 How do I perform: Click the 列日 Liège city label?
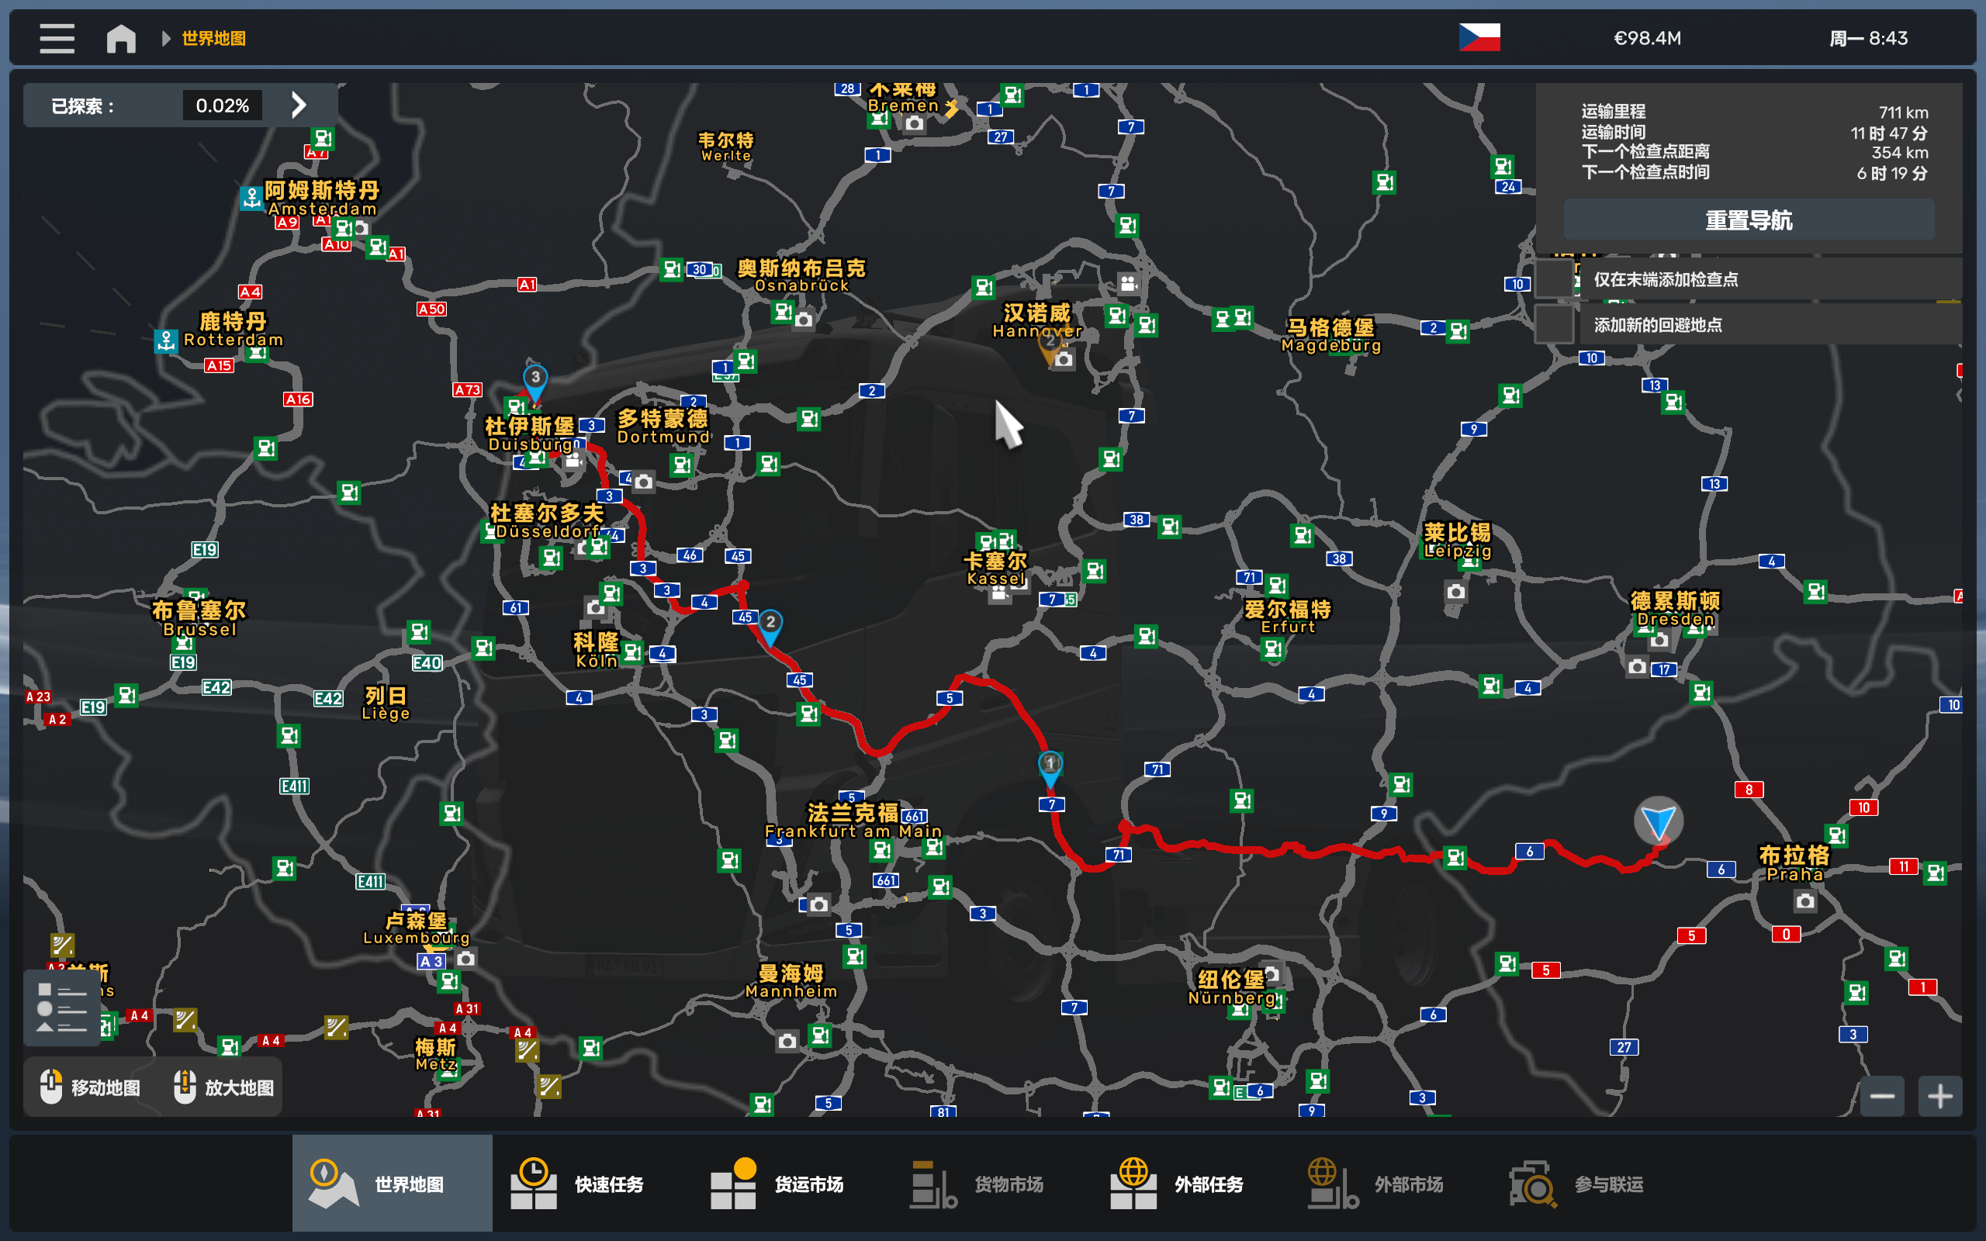(386, 704)
